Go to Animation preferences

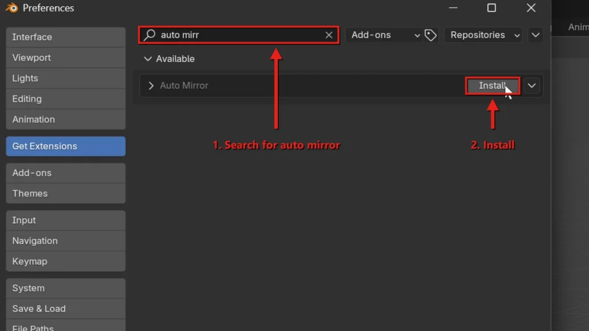tap(66, 120)
